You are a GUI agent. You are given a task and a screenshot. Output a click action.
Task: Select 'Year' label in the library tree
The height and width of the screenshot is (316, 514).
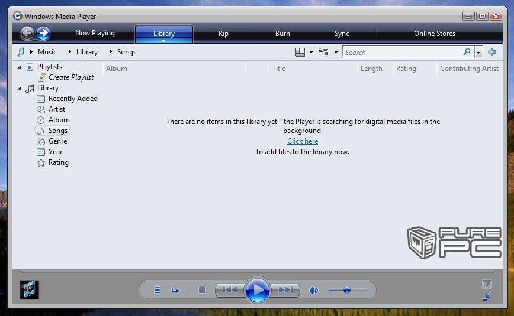tap(55, 152)
